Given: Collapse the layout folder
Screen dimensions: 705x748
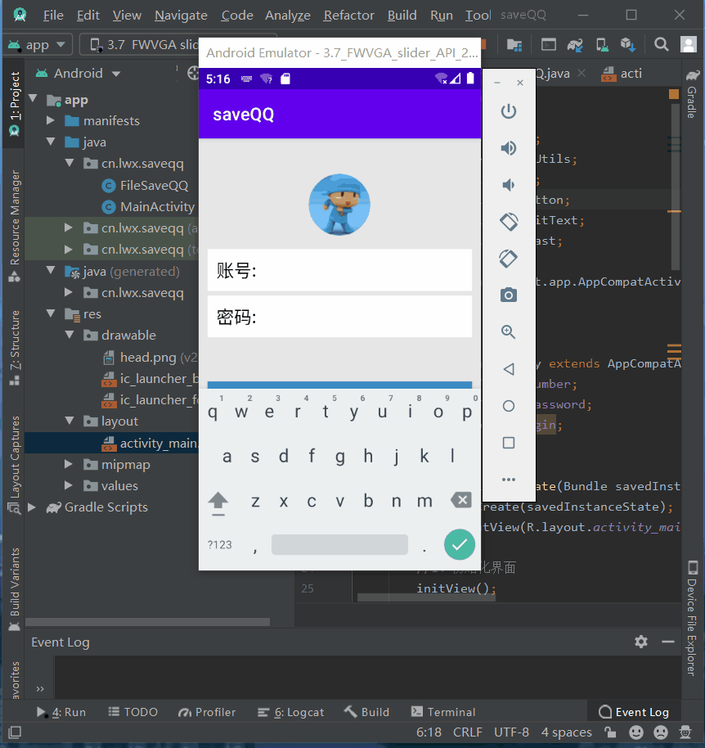Looking at the screenshot, I should tap(70, 421).
